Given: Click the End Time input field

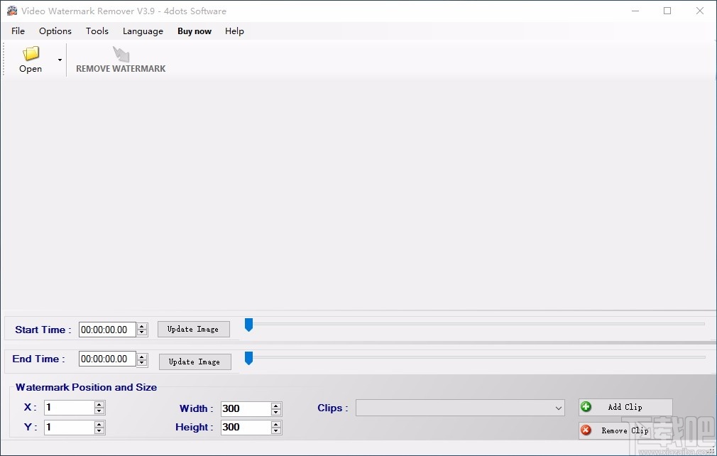Looking at the screenshot, I should pyautogui.click(x=107, y=359).
